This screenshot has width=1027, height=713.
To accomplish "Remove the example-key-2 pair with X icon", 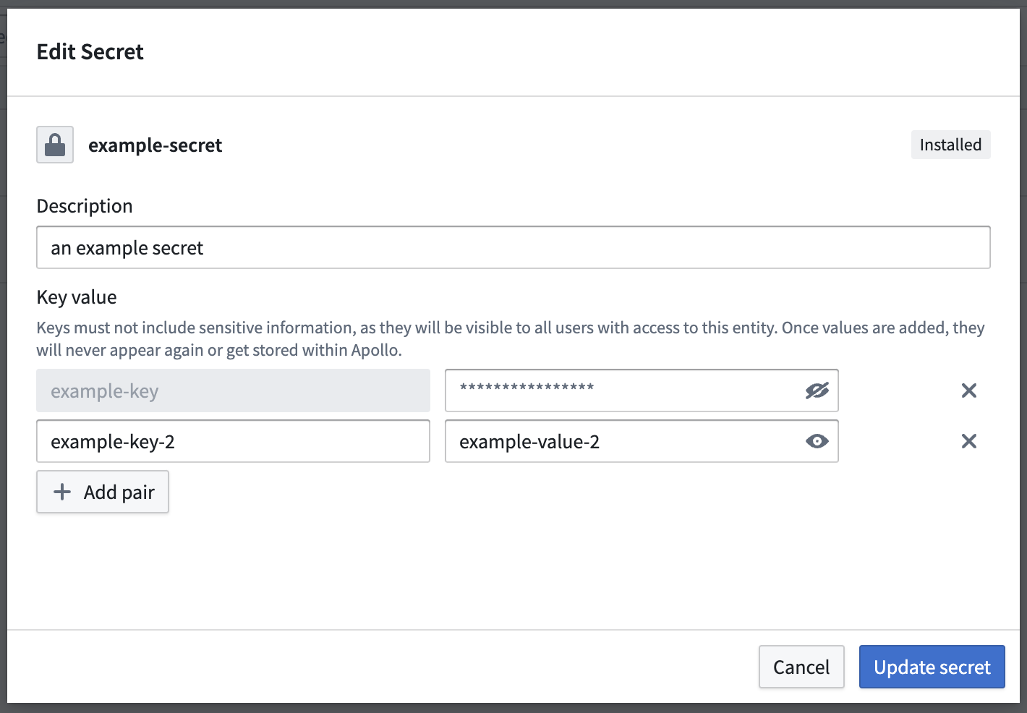I will point(969,441).
